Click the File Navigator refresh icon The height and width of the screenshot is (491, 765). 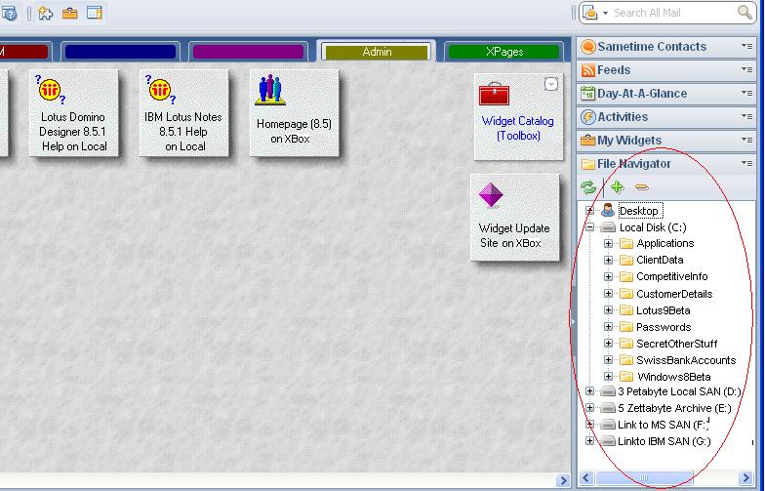coord(588,187)
